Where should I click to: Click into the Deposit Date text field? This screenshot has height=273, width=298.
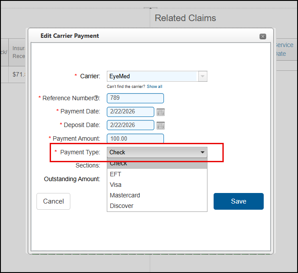(130, 125)
